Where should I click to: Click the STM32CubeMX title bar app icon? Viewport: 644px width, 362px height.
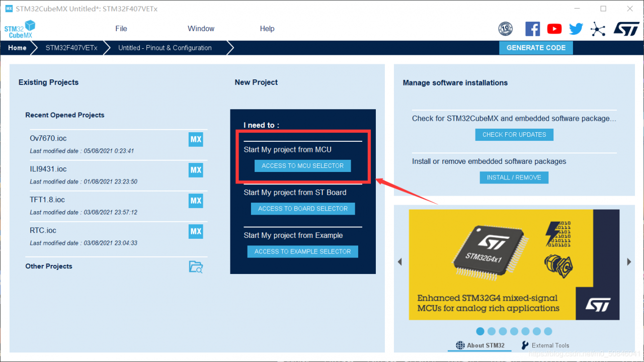tap(9, 9)
